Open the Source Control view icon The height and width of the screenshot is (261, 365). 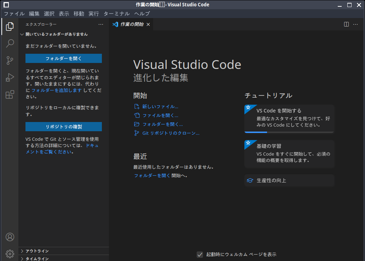[x=10, y=60]
